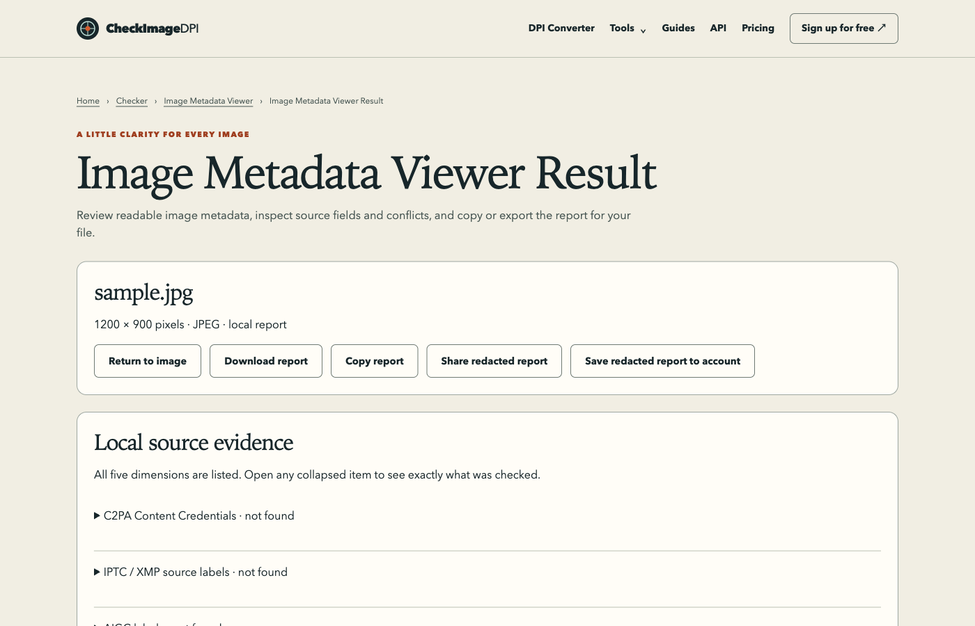Copy the report
Image resolution: width=975 pixels, height=626 pixels.
pyautogui.click(x=375, y=361)
